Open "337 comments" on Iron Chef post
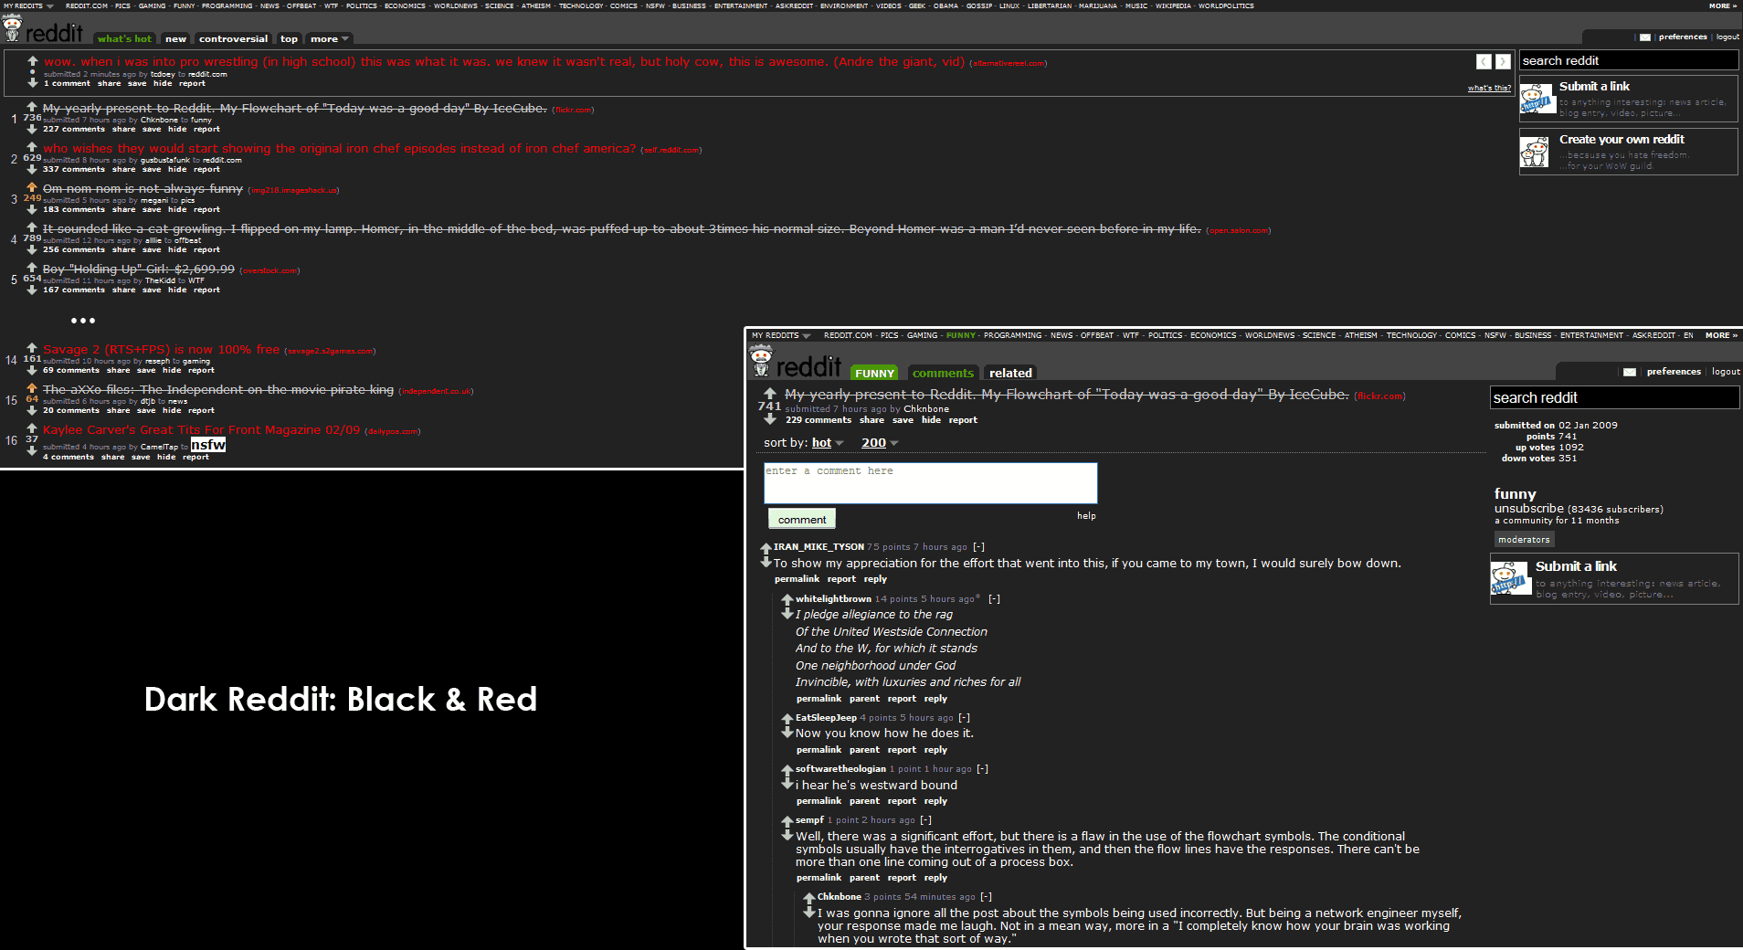This screenshot has height=950, width=1743. [74, 169]
